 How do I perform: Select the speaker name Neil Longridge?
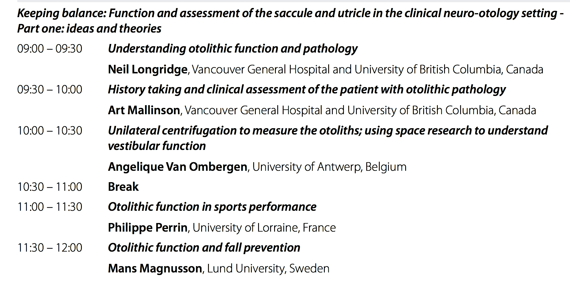(148, 69)
